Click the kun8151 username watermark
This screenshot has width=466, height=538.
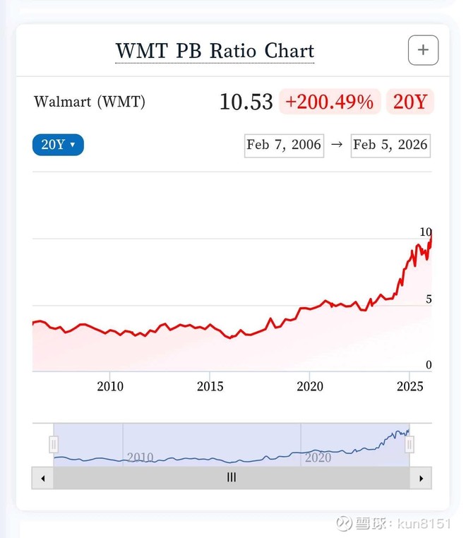pyautogui.click(x=423, y=524)
